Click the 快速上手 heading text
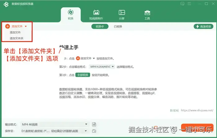 tap(69, 48)
